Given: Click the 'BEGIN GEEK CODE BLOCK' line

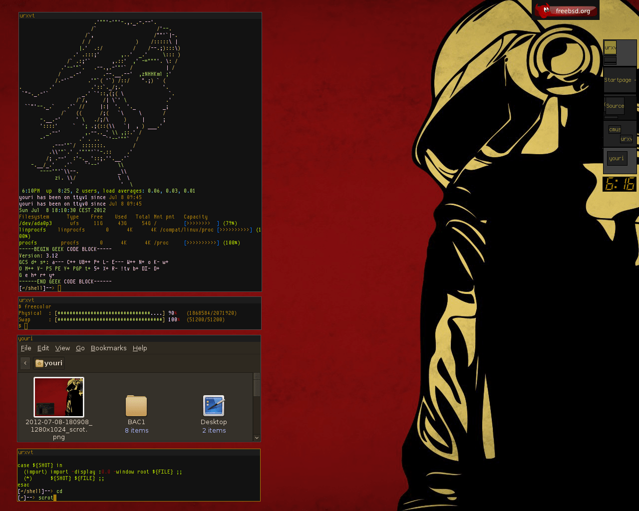Looking at the screenshot, I should (65, 250).
